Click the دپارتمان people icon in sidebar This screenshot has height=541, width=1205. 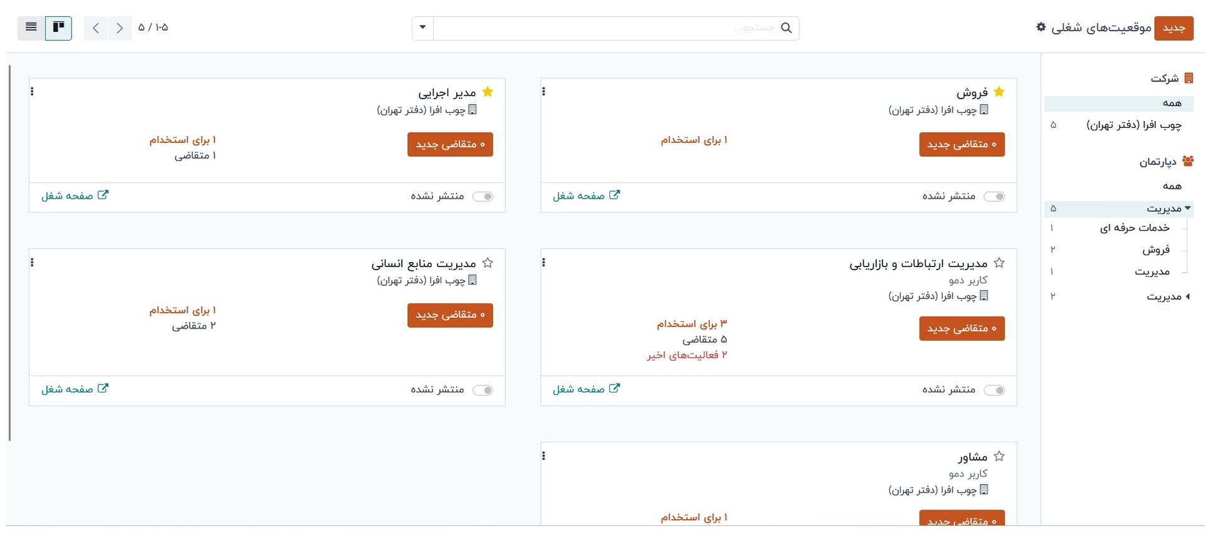[1187, 161]
